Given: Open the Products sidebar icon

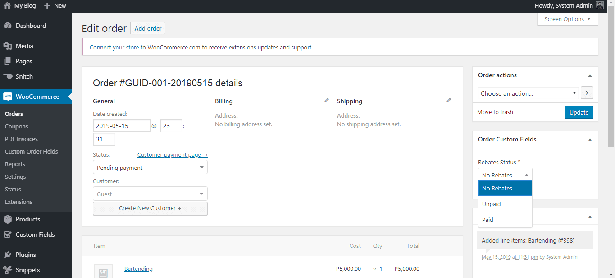Looking at the screenshot, I should (9, 219).
